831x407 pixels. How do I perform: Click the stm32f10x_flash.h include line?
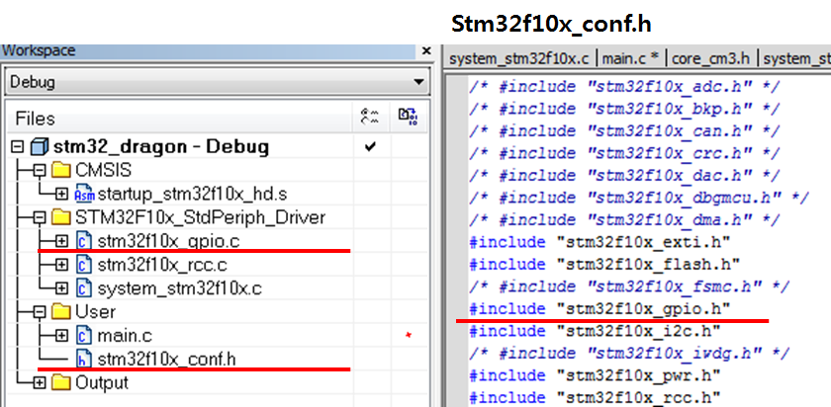[604, 264]
